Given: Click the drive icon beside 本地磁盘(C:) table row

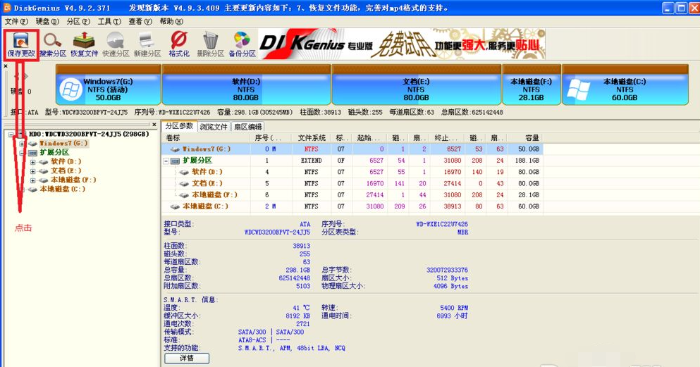Looking at the screenshot, I should pyautogui.click(x=175, y=206).
